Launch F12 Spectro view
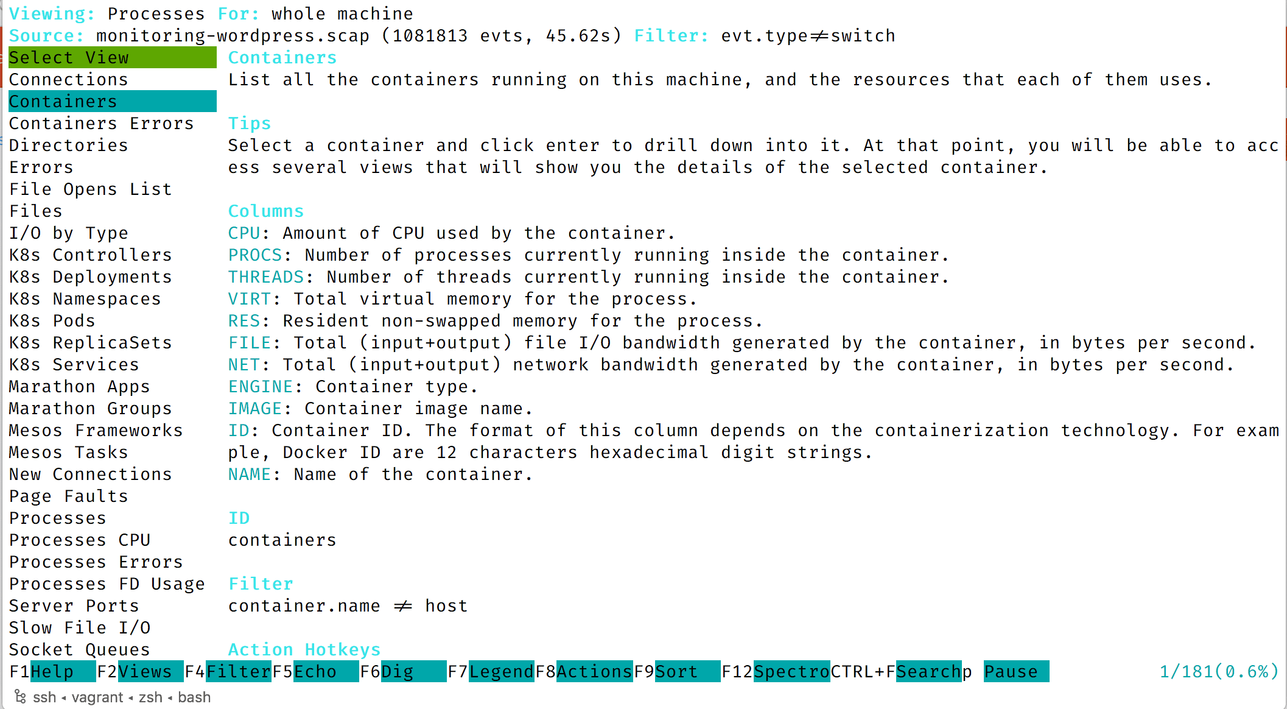The width and height of the screenshot is (1287, 709). pos(791,671)
